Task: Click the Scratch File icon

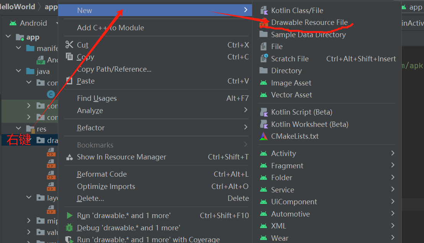Action: (x=264, y=58)
